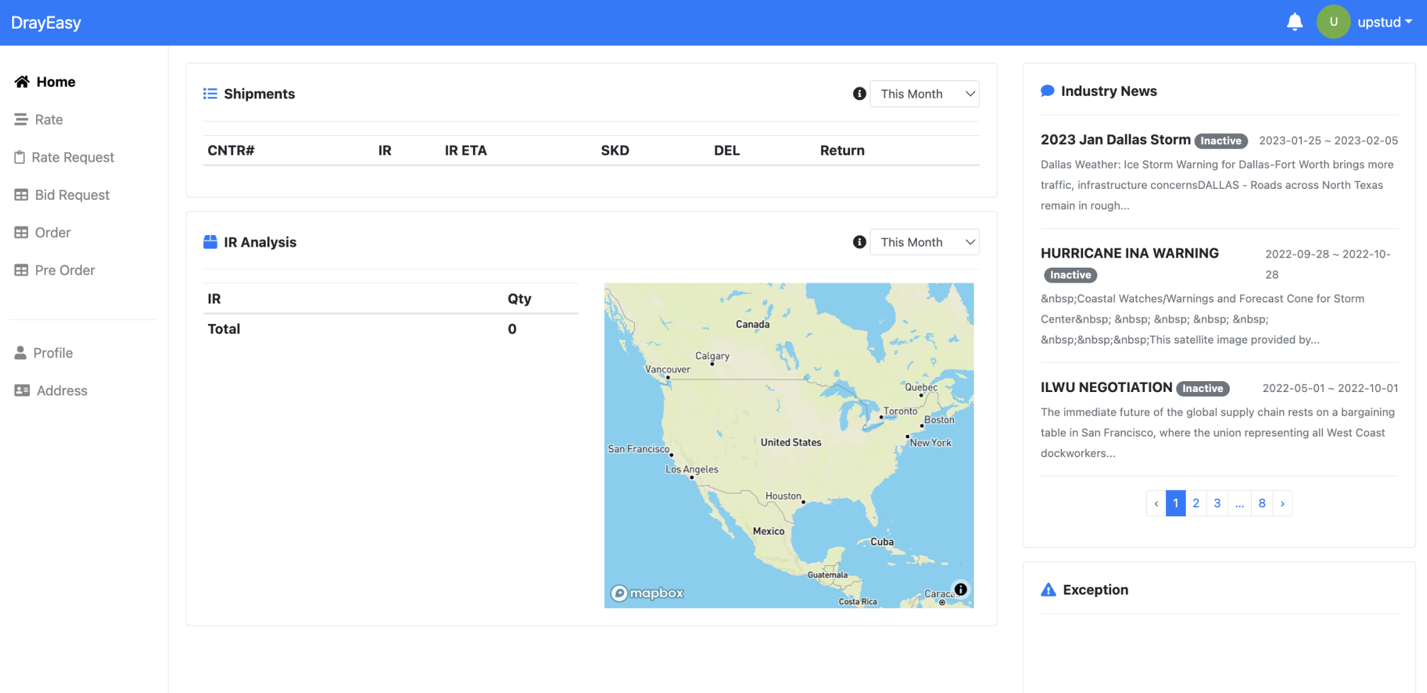Screen dimensions: 1427x693
Task: Open the HURRICANE INA WARNING article
Action: point(1130,253)
